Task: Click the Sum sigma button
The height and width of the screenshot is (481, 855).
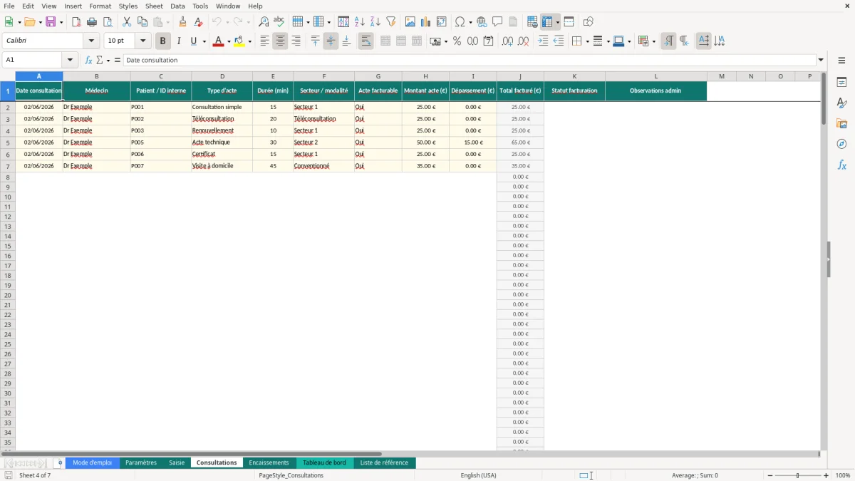Action: pos(99,60)
